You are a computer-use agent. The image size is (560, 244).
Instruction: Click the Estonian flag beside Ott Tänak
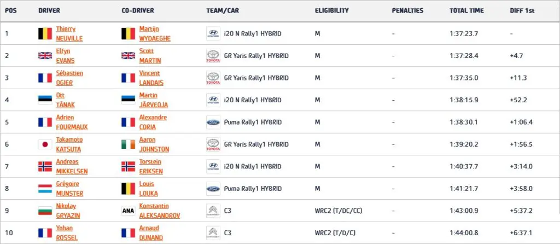[x=44, y=100]
